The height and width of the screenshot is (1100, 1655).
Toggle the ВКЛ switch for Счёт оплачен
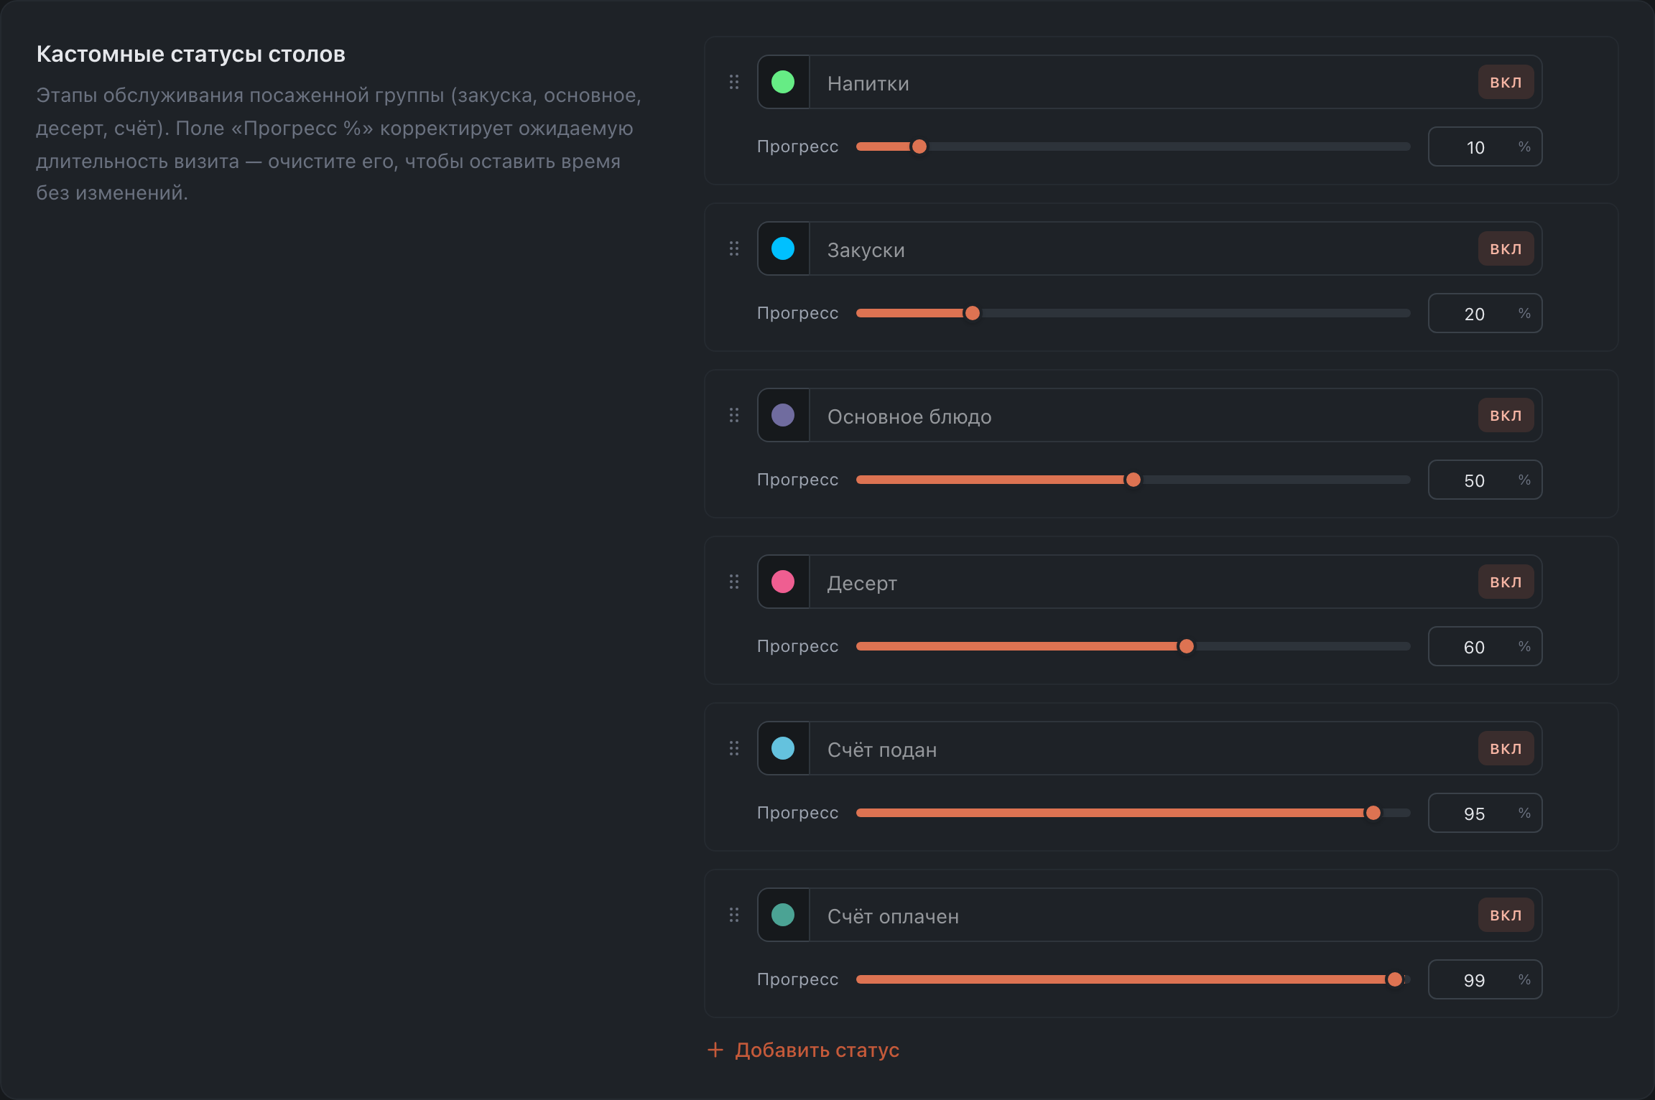[1506, 915]
